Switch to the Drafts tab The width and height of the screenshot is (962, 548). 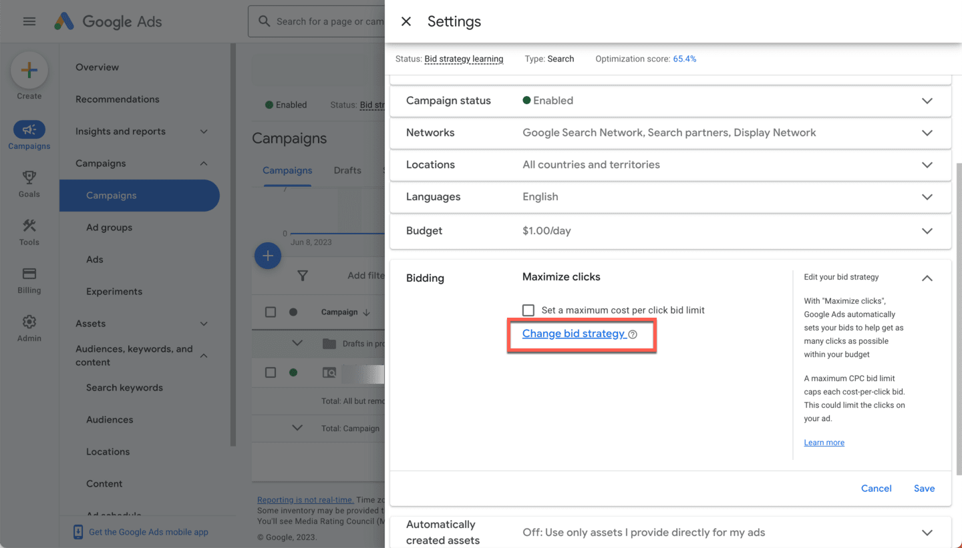click(347, 171)
